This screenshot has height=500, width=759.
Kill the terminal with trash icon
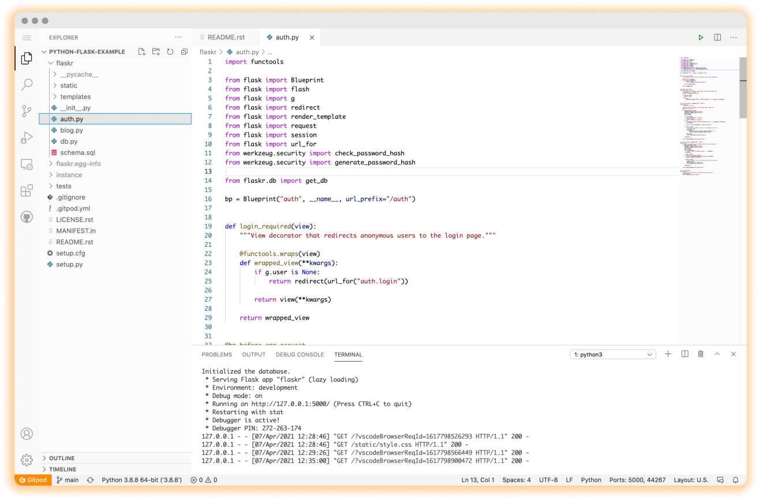tap(701, 354)
